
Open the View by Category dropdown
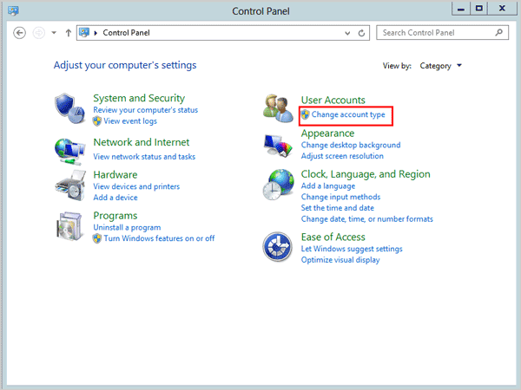[440, 66]
